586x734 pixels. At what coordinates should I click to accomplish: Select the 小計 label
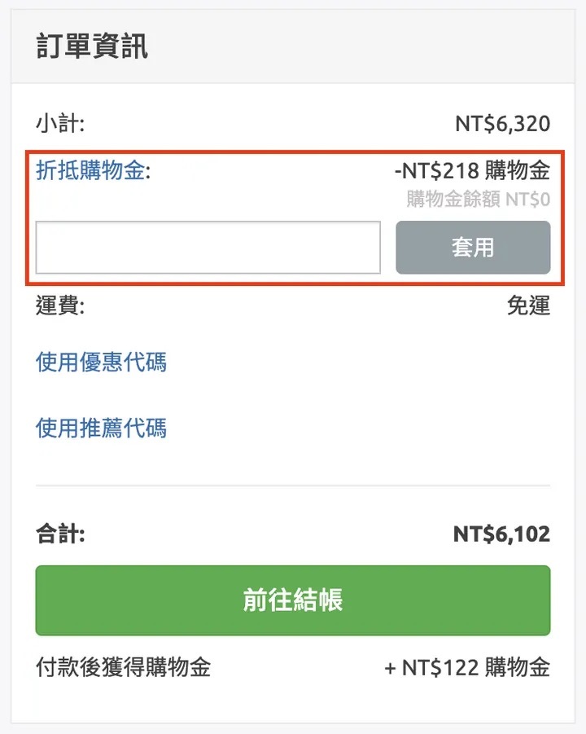point(60,125)
